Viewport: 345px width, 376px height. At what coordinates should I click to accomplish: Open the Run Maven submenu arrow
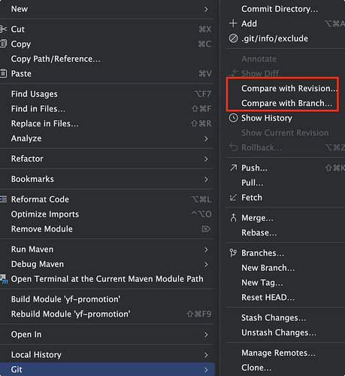[206, 250]
